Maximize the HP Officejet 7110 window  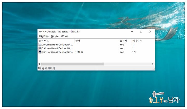[141, 32]
